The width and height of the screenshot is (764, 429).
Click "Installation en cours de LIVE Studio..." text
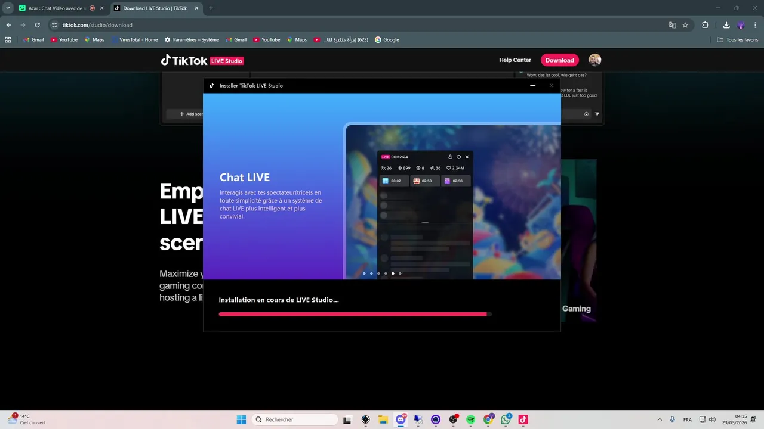click(x=279, y=300)
